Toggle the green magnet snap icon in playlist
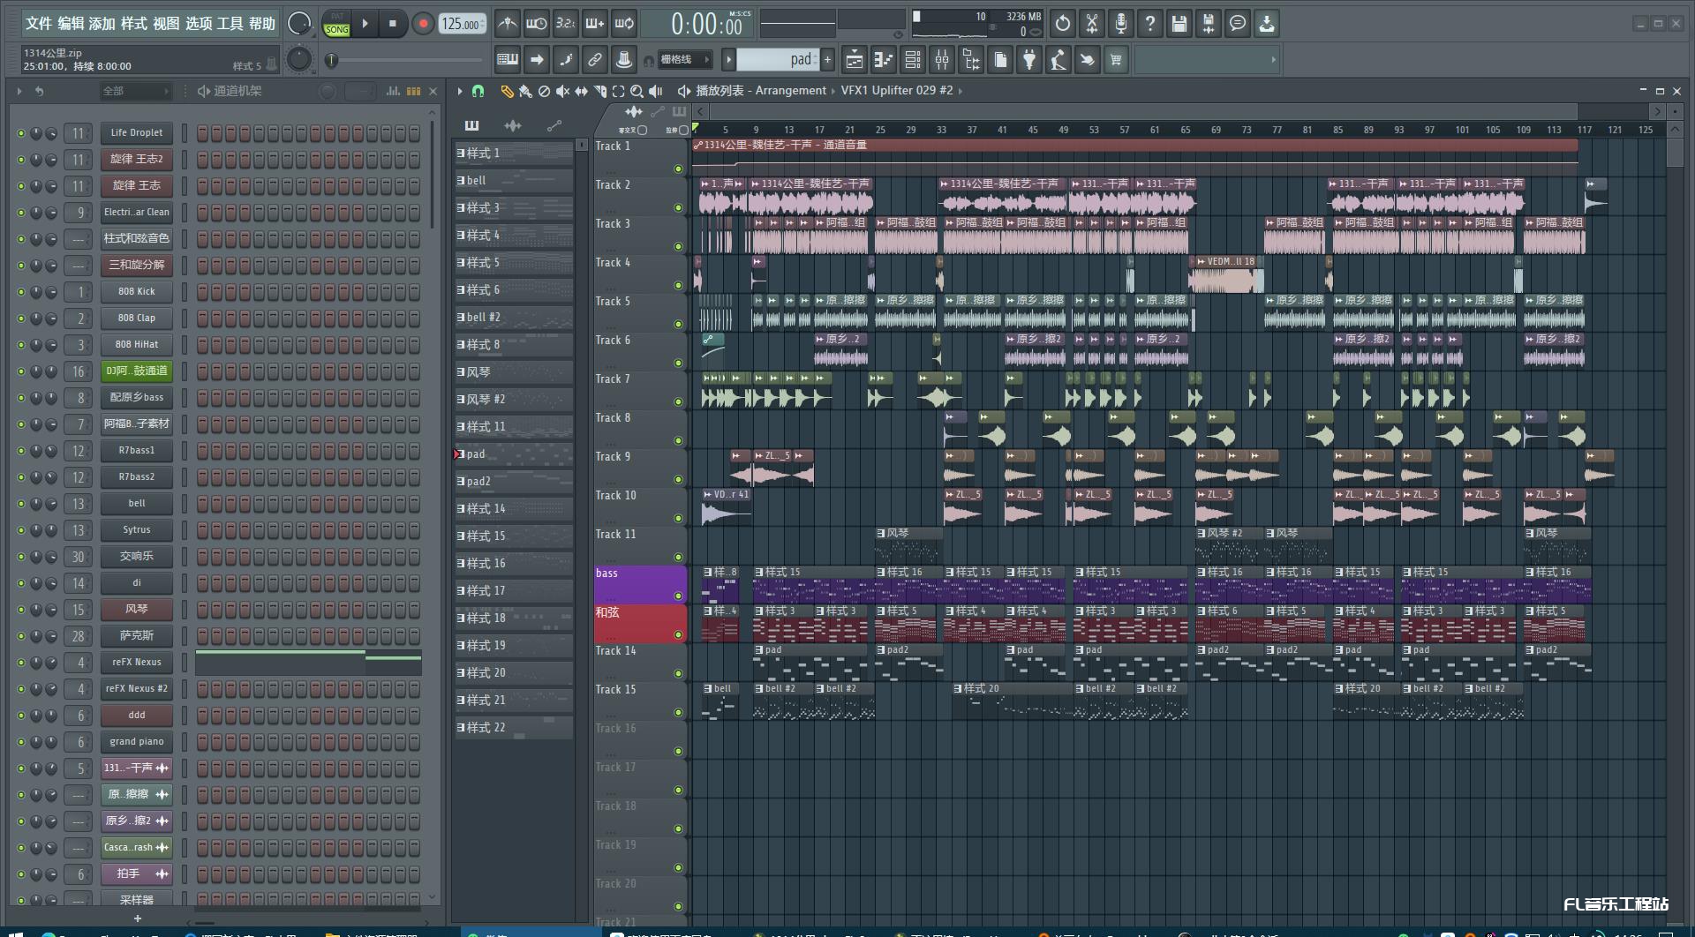 [x=478, y=91]
